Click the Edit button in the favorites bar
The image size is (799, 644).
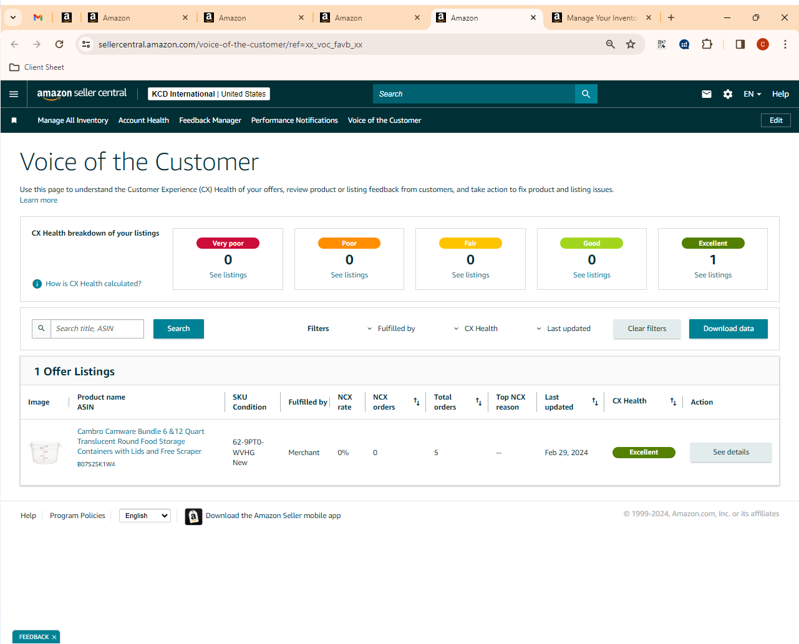776,120
